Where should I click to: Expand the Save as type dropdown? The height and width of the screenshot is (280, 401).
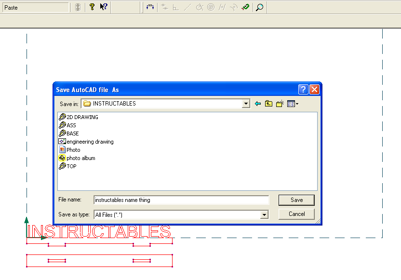(264, 214)
